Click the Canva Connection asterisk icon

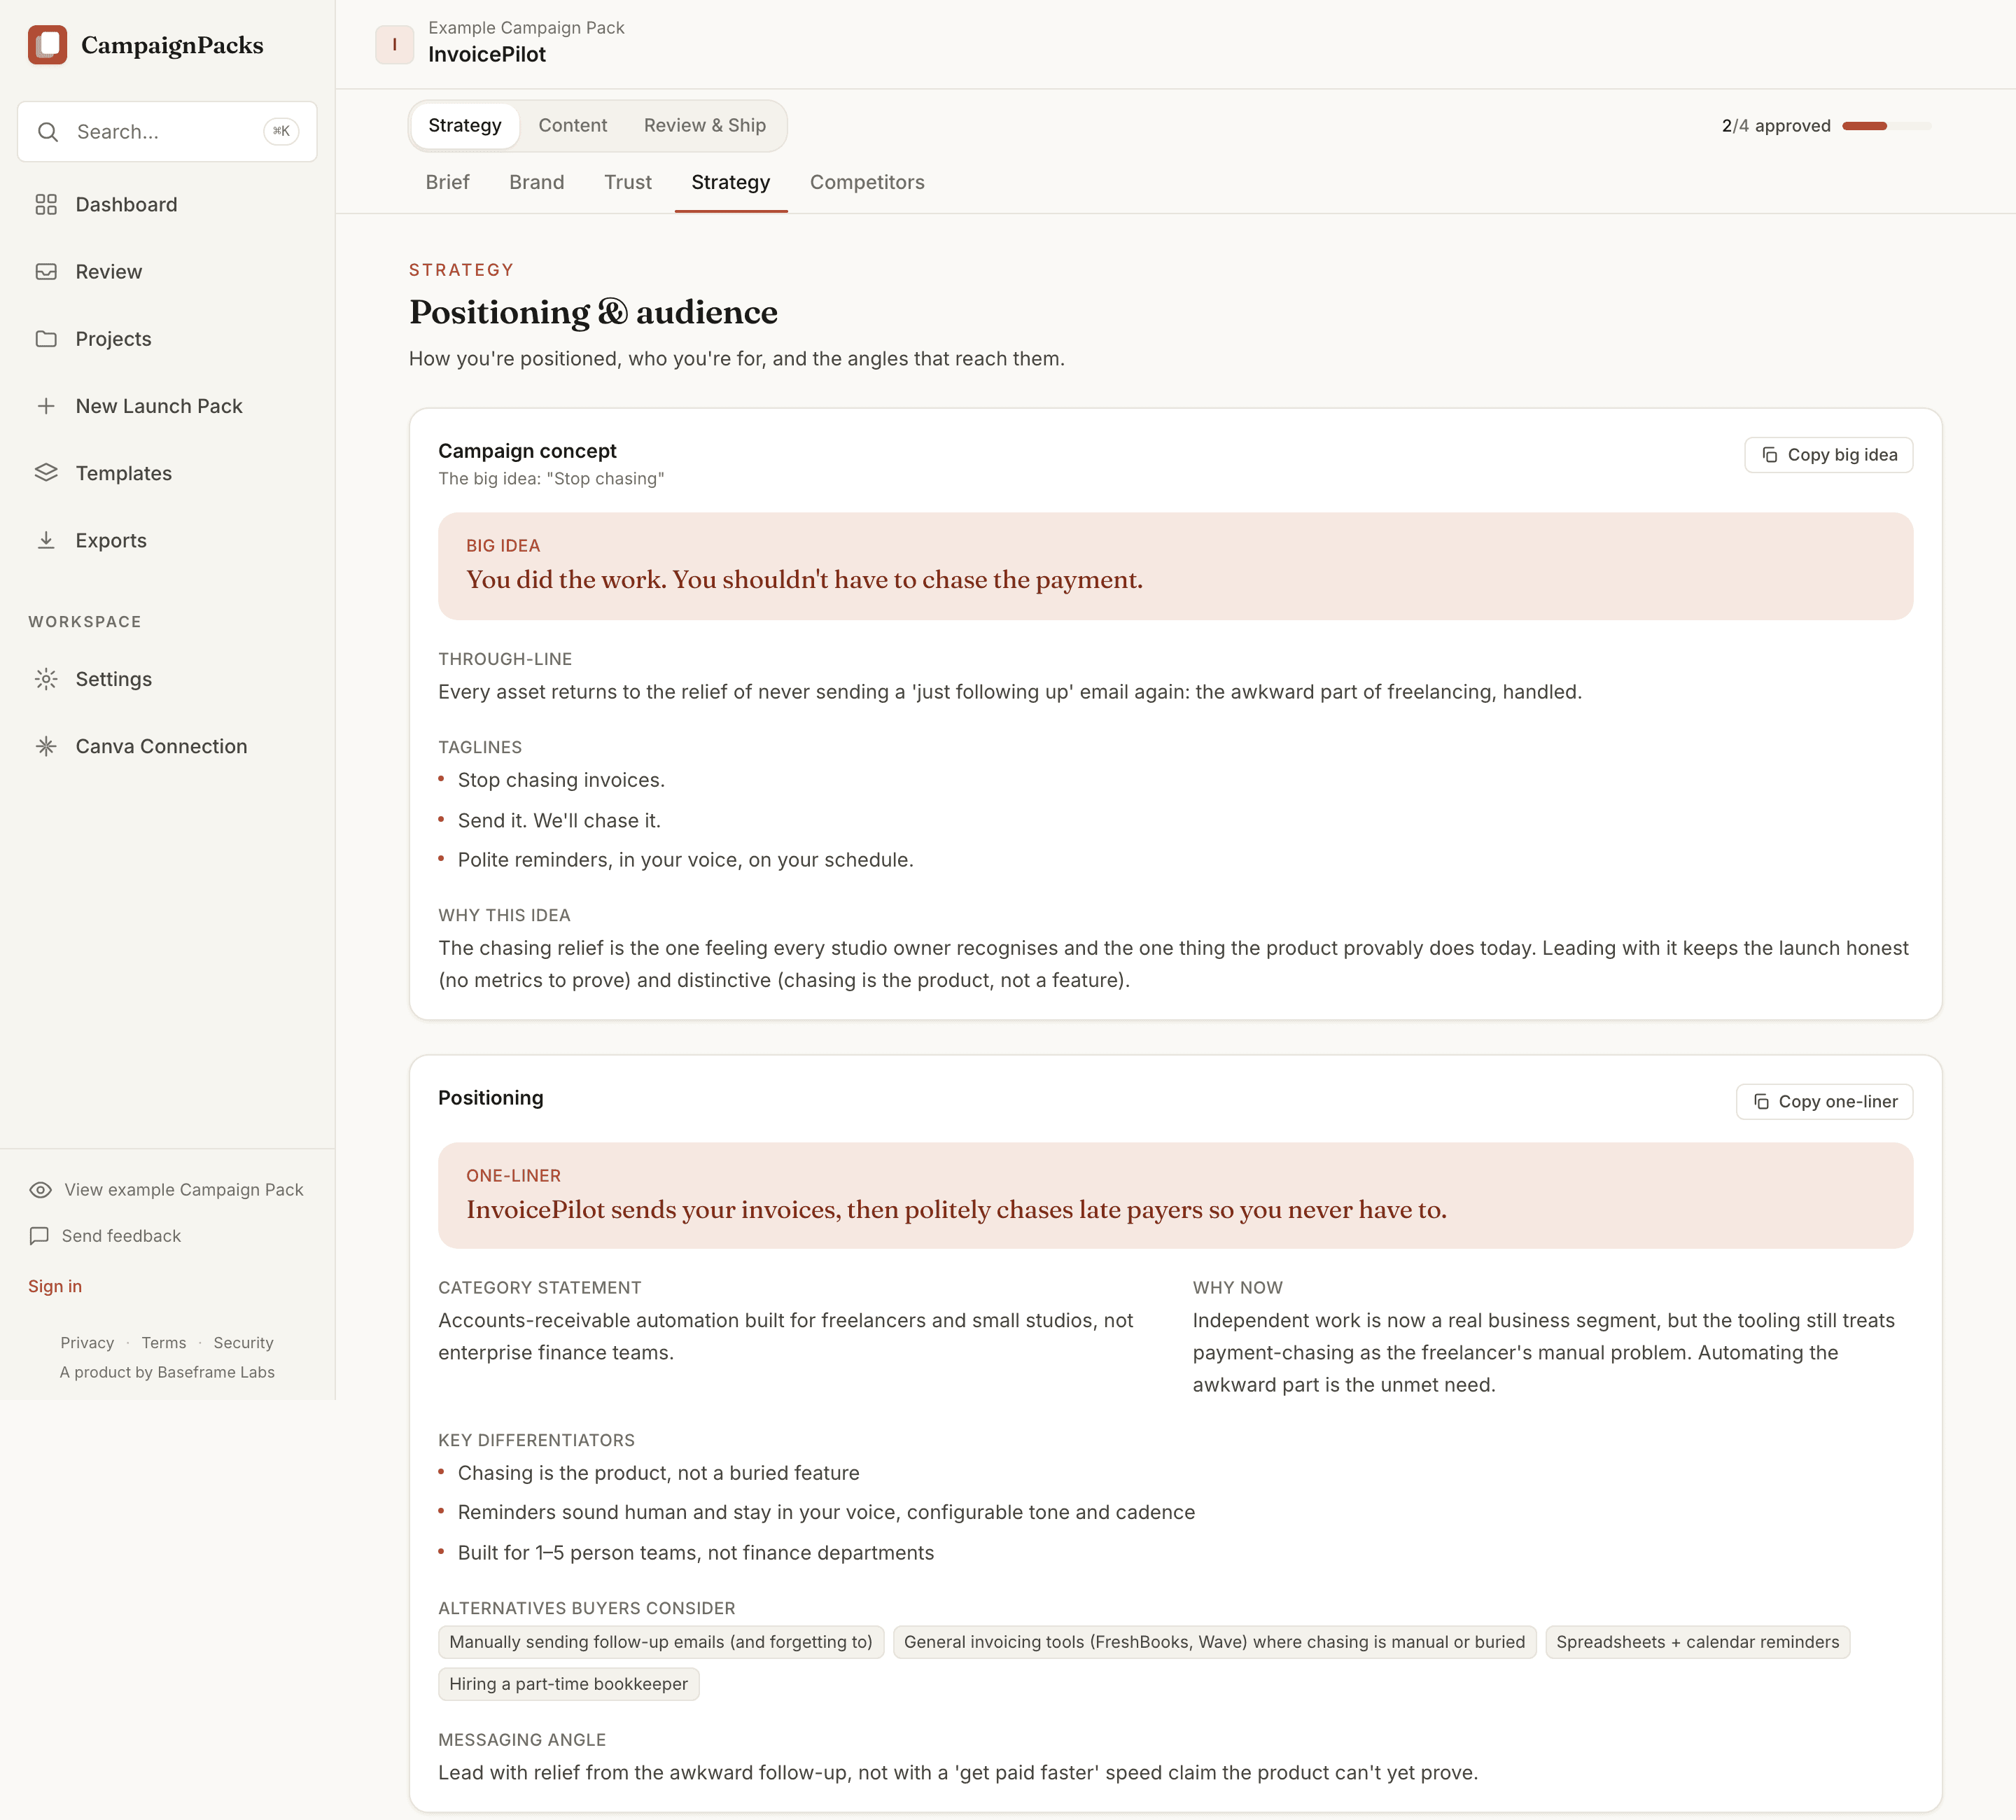[46, 746]
